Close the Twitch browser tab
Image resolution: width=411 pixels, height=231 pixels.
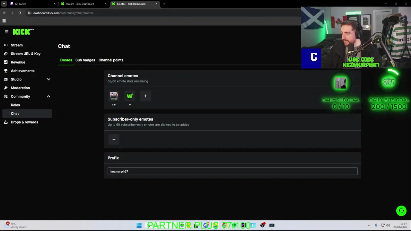54,4
